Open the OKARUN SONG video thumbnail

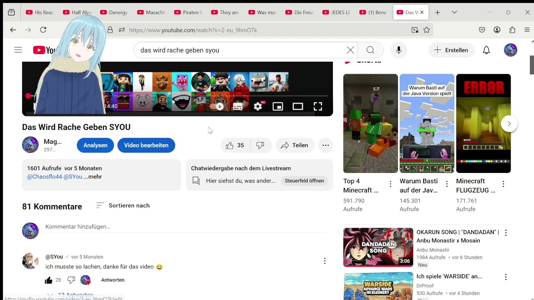378,247
